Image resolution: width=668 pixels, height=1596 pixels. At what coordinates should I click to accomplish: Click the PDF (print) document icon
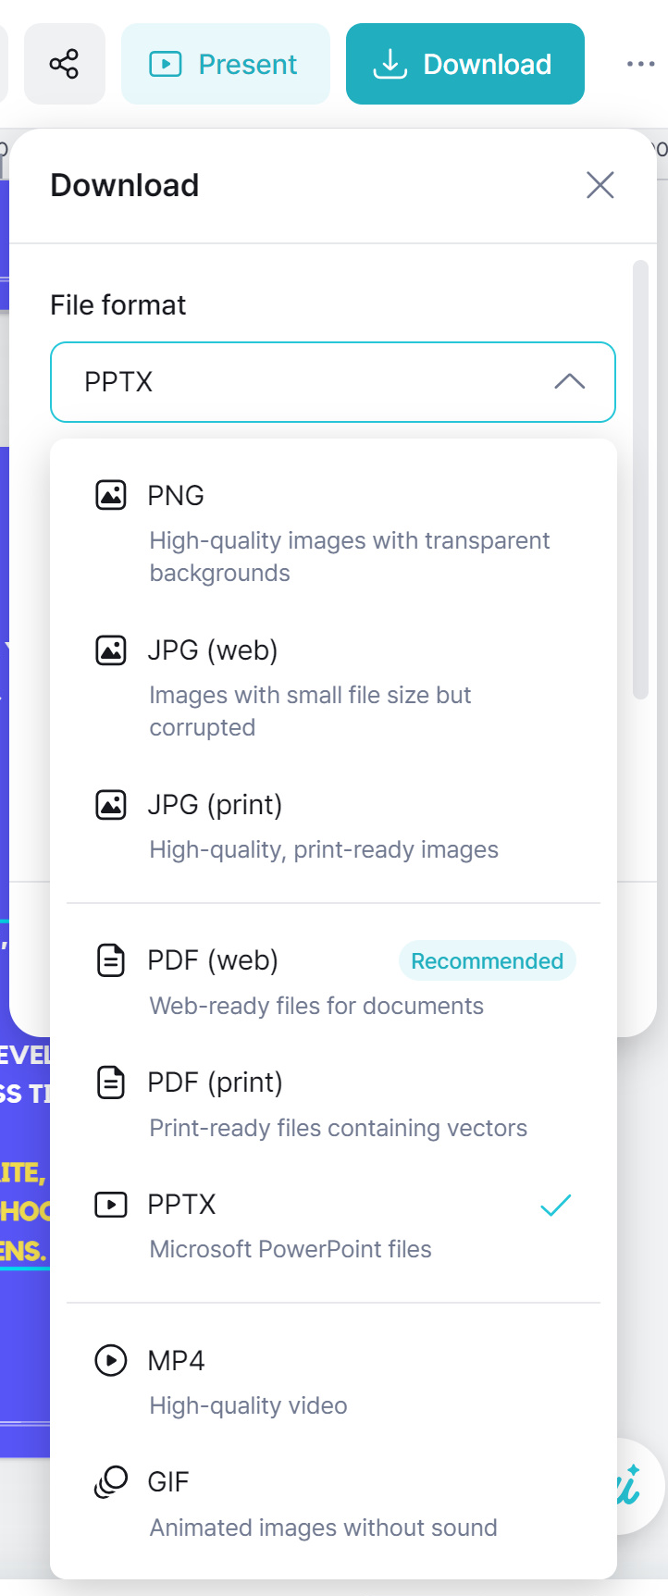pyautogui.click(x=111, y=1083)
